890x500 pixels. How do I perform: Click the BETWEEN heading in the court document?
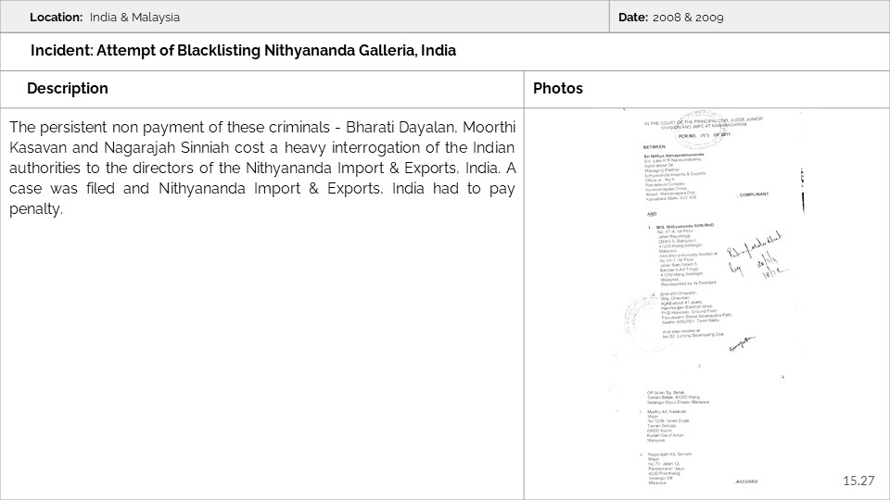click(x=654, y=144)
